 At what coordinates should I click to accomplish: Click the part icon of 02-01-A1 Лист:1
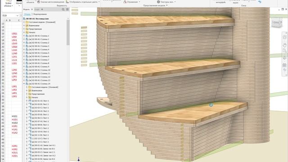[x=30, y=101]
